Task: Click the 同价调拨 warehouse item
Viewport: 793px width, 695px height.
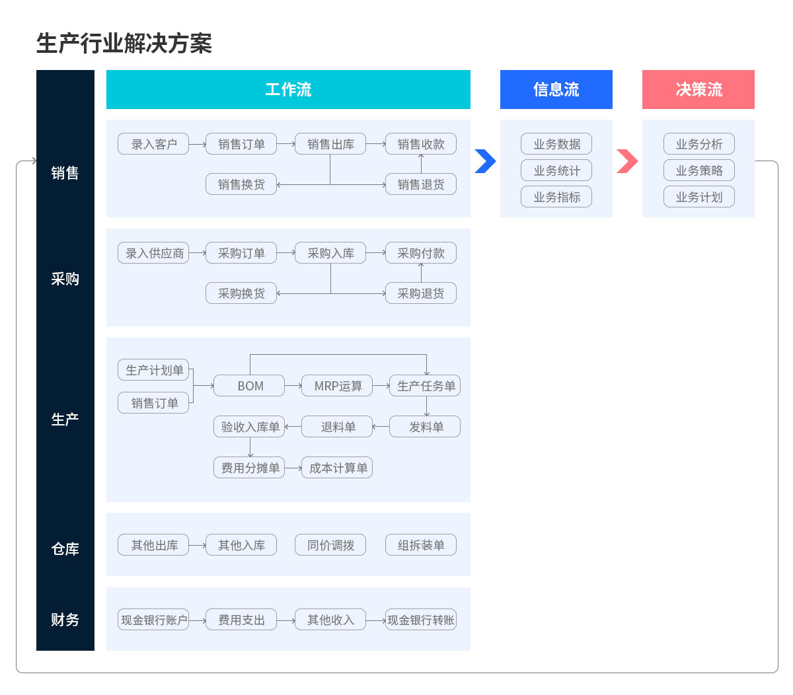Action: click(330, 545)
